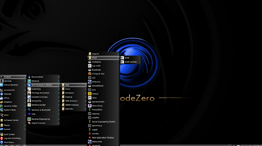This screenshot has height=146, width=262.
Task: Open the openAcunetix entry
Action: pos(98,102)
